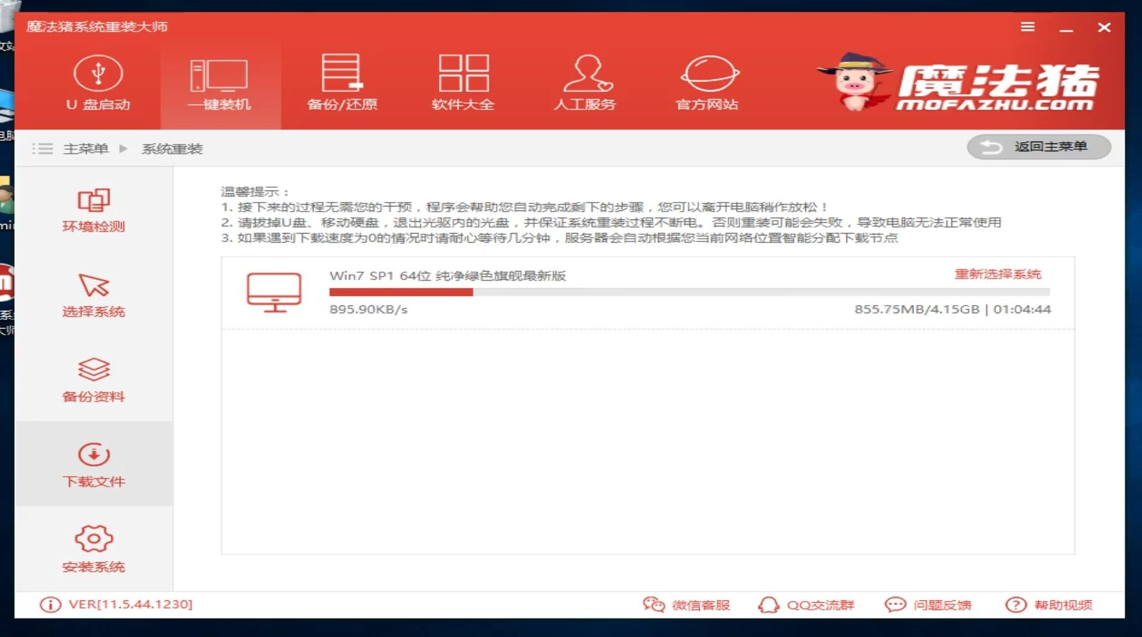This screenshot has width=1142, height=637.
Task: Join the QQ交流群
Action: pos(807,605)
